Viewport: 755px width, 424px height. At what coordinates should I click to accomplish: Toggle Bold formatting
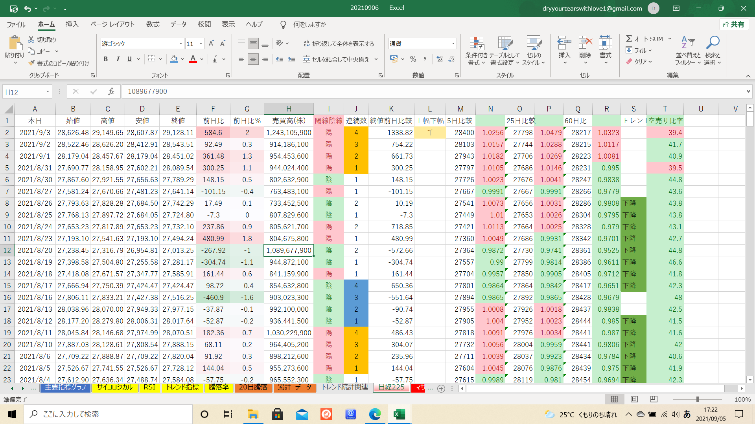[x=105, y=59]
